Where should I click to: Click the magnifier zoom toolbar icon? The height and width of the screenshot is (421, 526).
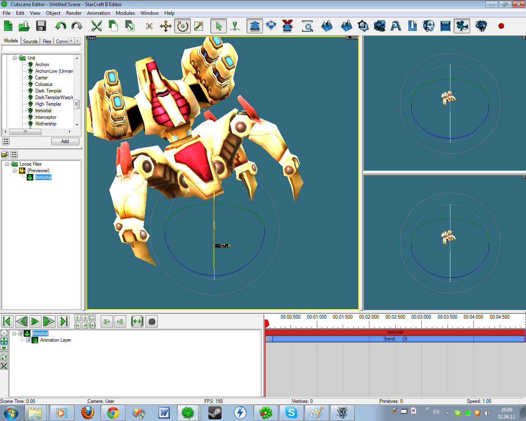tap(307, 26)
